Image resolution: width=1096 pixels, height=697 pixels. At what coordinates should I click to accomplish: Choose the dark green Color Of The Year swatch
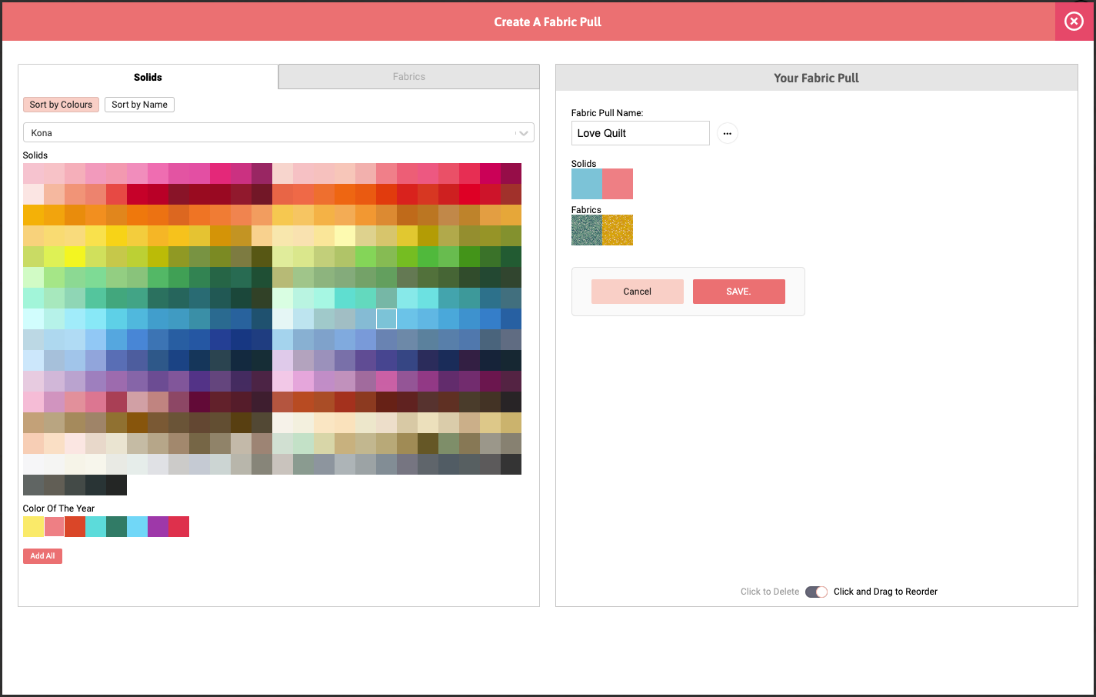(116, 527)
